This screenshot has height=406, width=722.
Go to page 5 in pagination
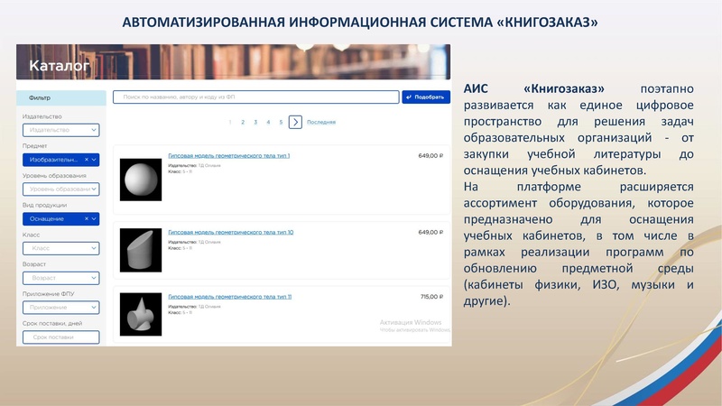(281, 122)
